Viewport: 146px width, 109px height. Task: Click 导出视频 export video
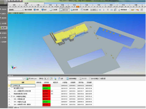click(84, 10)
